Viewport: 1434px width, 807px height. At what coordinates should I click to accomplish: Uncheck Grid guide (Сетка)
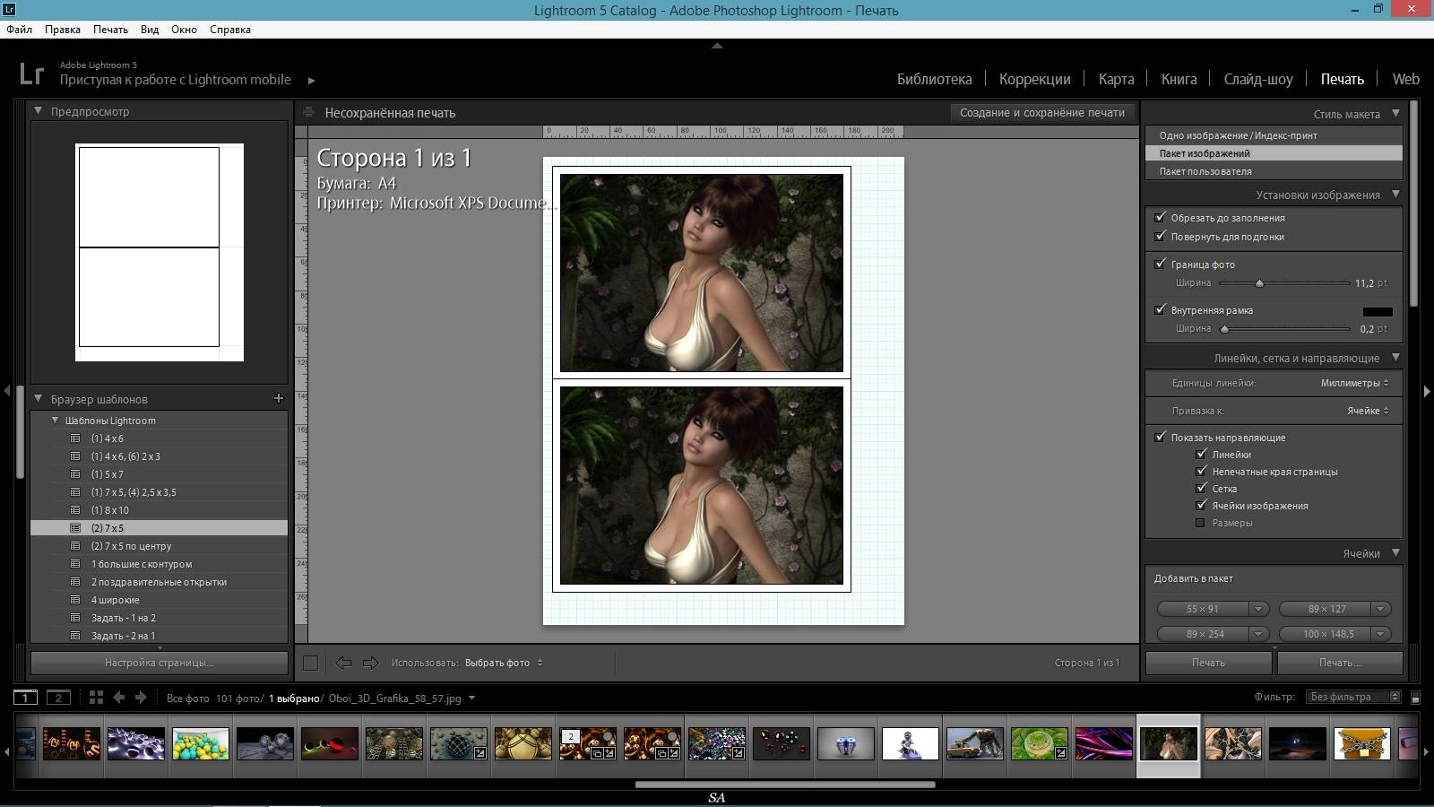pyautogui.click(x=1201, y=488)
